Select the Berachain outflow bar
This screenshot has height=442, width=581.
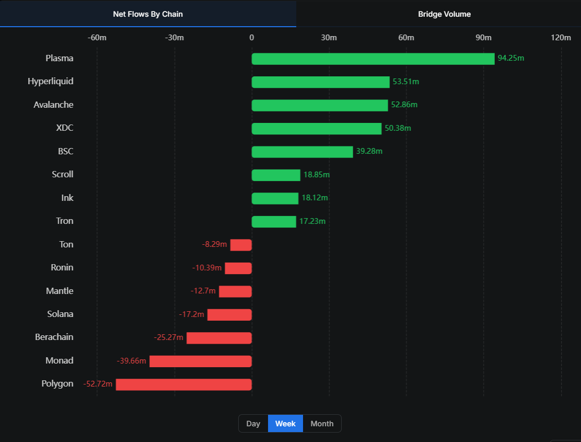[219, 338]
